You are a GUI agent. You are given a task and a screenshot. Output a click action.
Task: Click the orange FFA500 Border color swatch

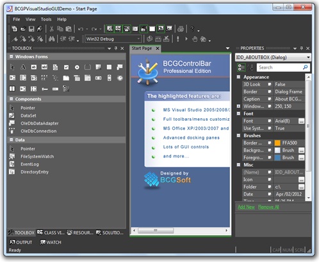(277, 143)
